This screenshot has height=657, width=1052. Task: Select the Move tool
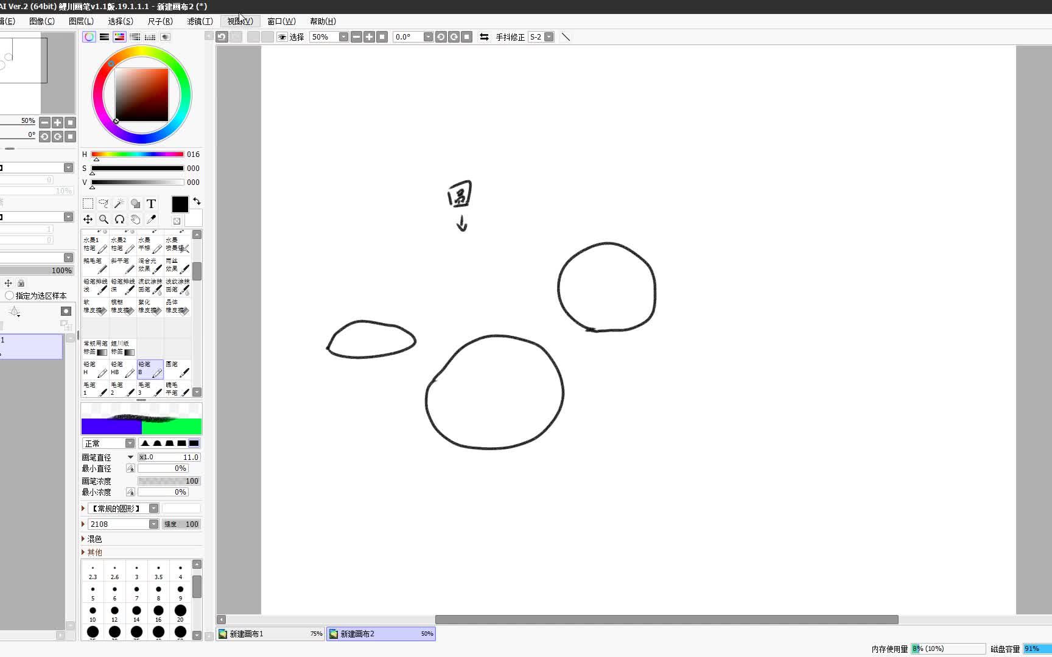point(88,220)
